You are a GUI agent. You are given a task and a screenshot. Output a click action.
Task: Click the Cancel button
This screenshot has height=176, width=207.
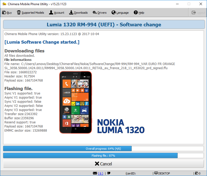[103, 164]
